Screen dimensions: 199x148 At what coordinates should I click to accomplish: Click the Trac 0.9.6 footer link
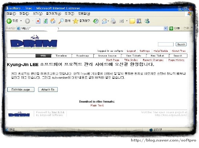point(58,112)
